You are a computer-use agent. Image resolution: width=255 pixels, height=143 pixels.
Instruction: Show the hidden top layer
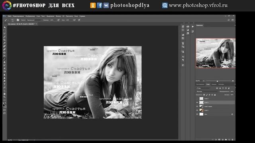197,99
